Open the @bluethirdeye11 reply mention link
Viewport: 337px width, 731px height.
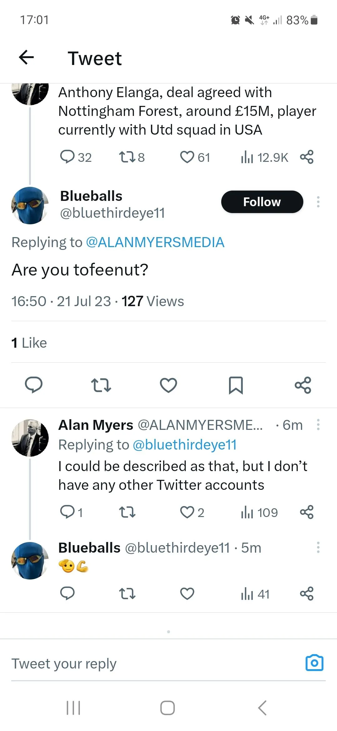point(185,445)
